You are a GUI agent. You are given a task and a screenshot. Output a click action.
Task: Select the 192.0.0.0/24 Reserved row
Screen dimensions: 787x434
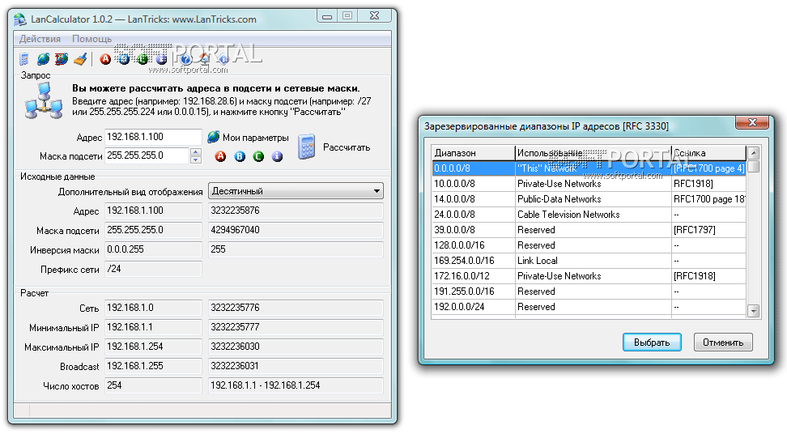[589, 307]
